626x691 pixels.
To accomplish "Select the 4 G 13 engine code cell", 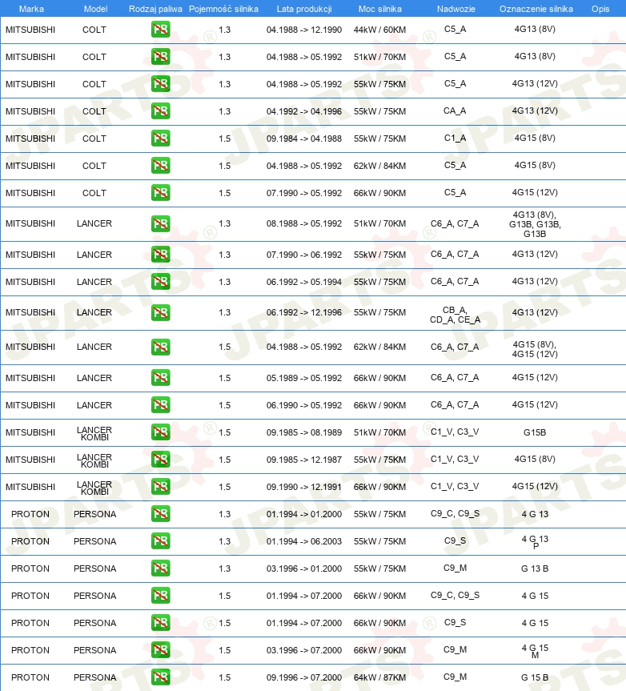I will pos(535,514).
